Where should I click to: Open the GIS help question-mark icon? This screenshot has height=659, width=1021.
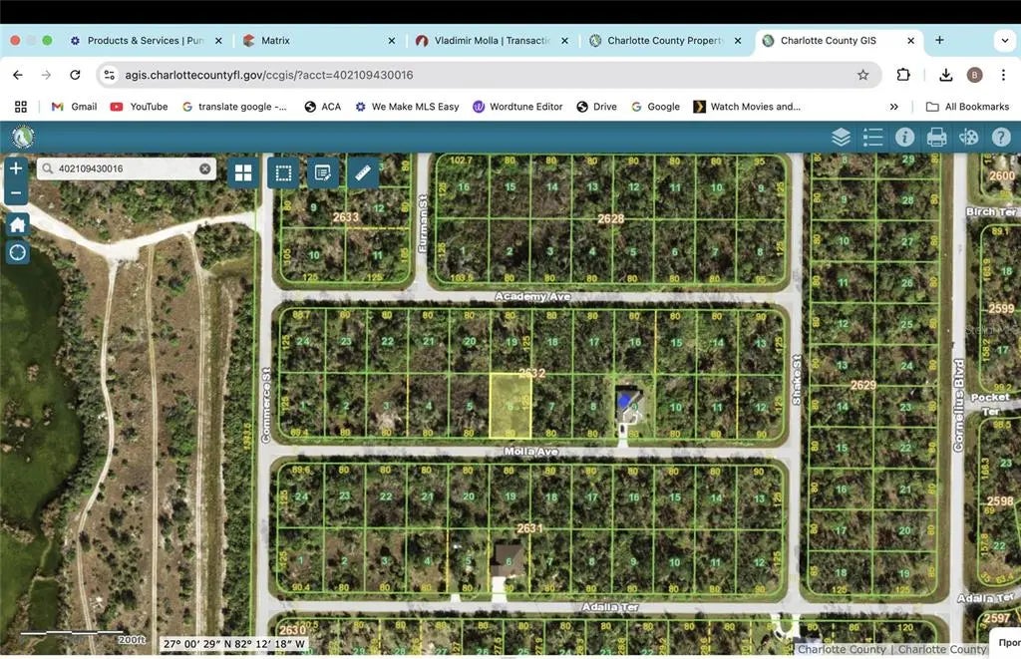pyautogui.click(x=1000, y=138)
